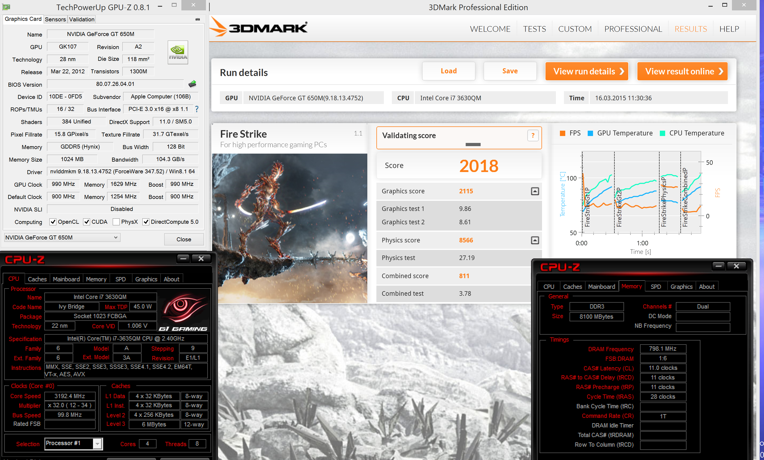
Task: Collapse the Physics score details
Action: coord(535,240)
